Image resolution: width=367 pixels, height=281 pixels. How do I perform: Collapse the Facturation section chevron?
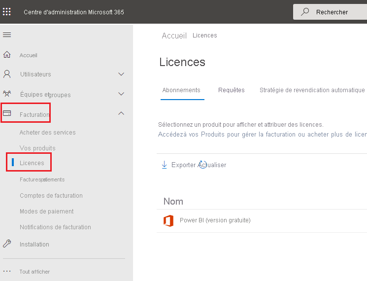click(121, 113)
